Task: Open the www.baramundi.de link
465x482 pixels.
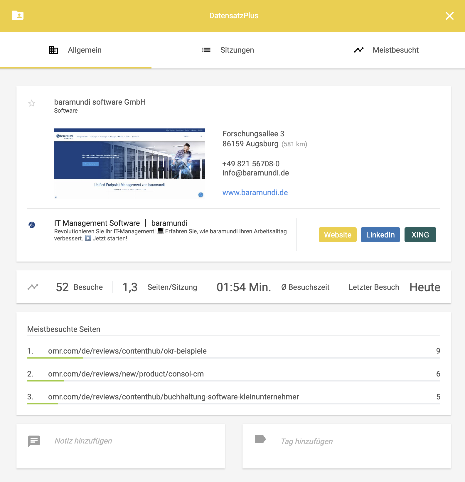Action: point(255,193)
